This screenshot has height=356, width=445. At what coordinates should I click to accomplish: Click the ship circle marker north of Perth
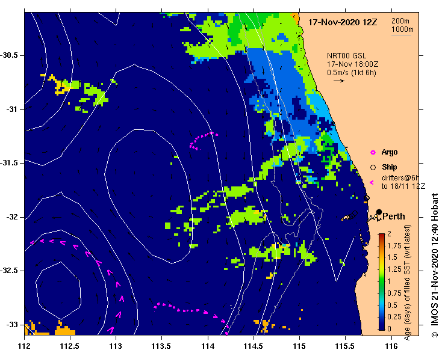pos(367,198)
